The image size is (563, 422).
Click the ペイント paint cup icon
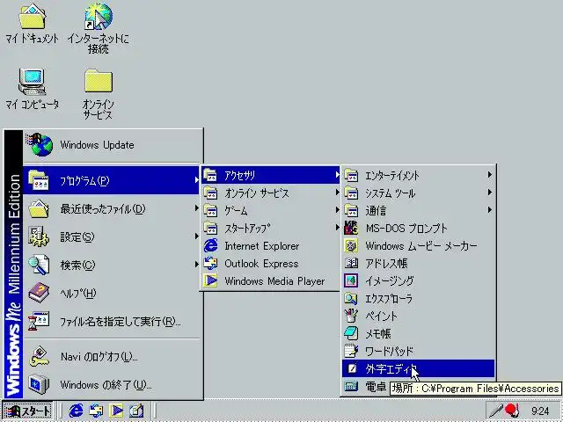point(351,316)
